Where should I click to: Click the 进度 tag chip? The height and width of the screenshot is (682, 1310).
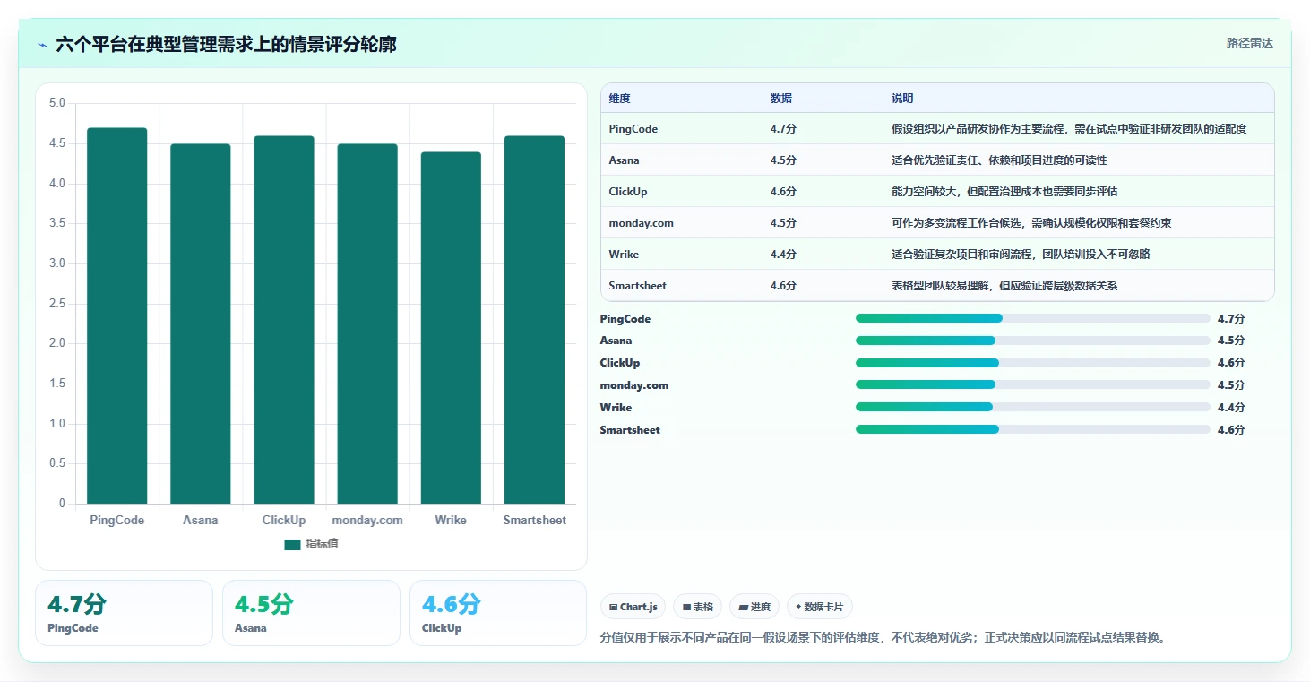pos(754,607)
